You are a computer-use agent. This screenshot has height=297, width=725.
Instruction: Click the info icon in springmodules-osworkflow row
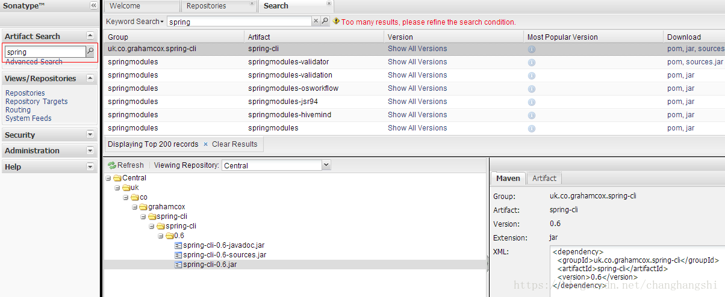[532, 89]
